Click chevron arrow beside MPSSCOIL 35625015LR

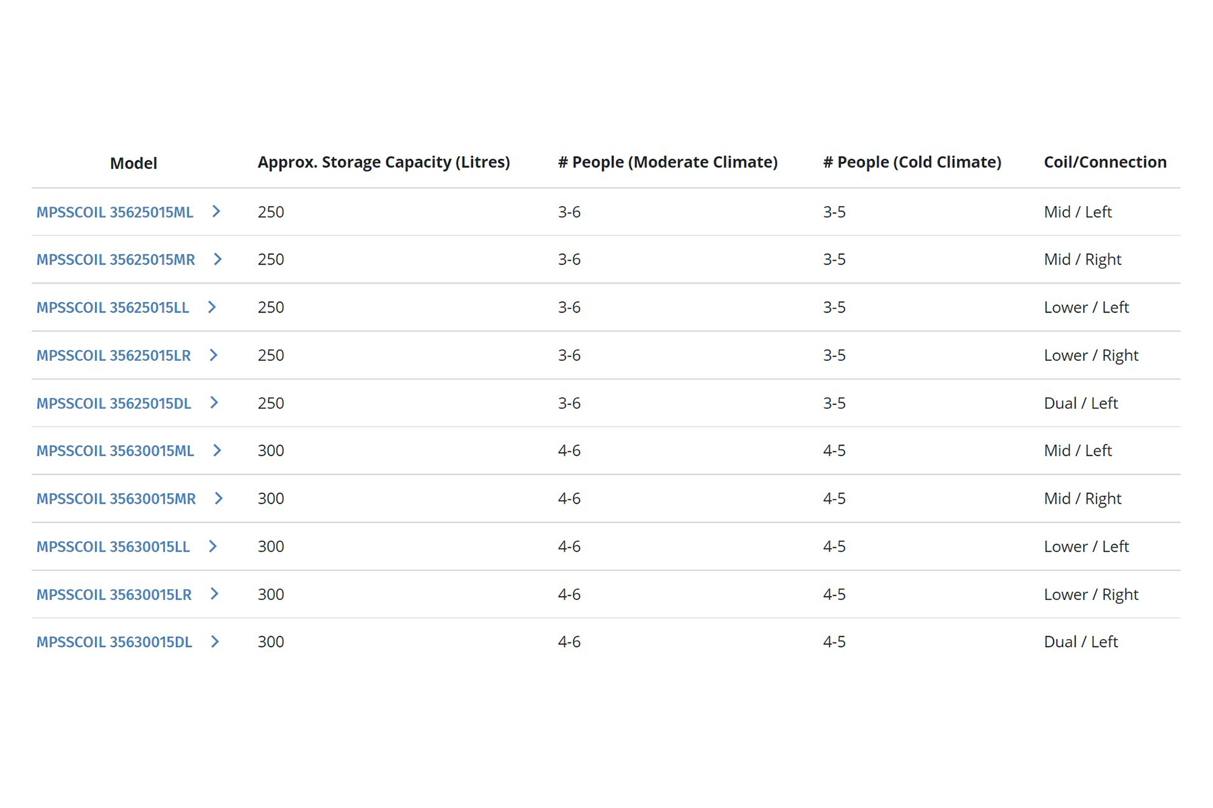(214, 355)
